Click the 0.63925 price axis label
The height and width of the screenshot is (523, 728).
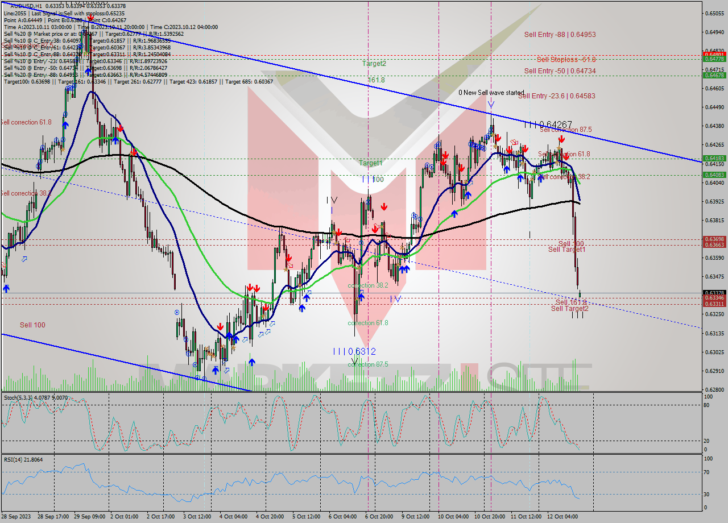tap(714, 201)
